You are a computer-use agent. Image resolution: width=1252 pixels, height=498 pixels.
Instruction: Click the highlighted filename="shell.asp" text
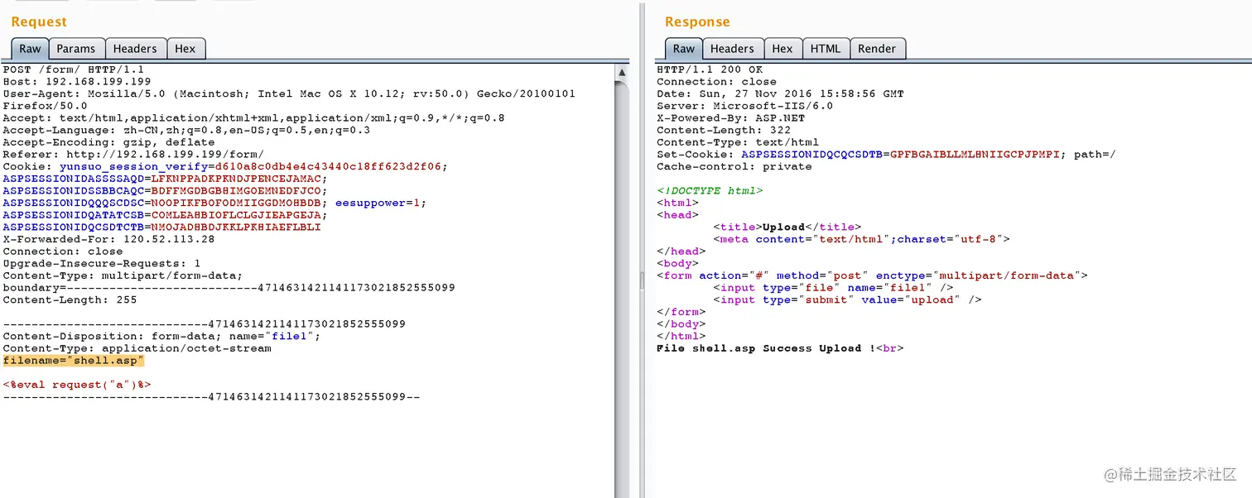click(x=74, y=361)
